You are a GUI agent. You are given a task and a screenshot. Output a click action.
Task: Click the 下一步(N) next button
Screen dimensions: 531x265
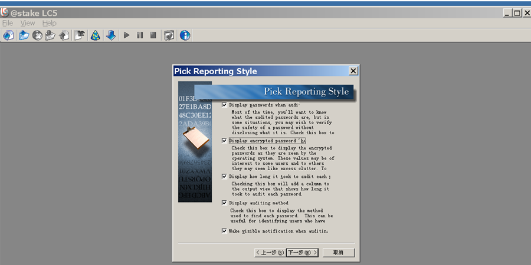pos(302,253)
